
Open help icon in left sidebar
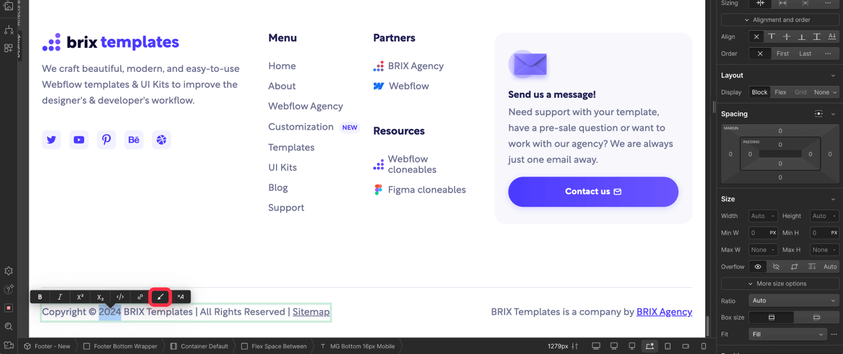[x=8, y=289]
